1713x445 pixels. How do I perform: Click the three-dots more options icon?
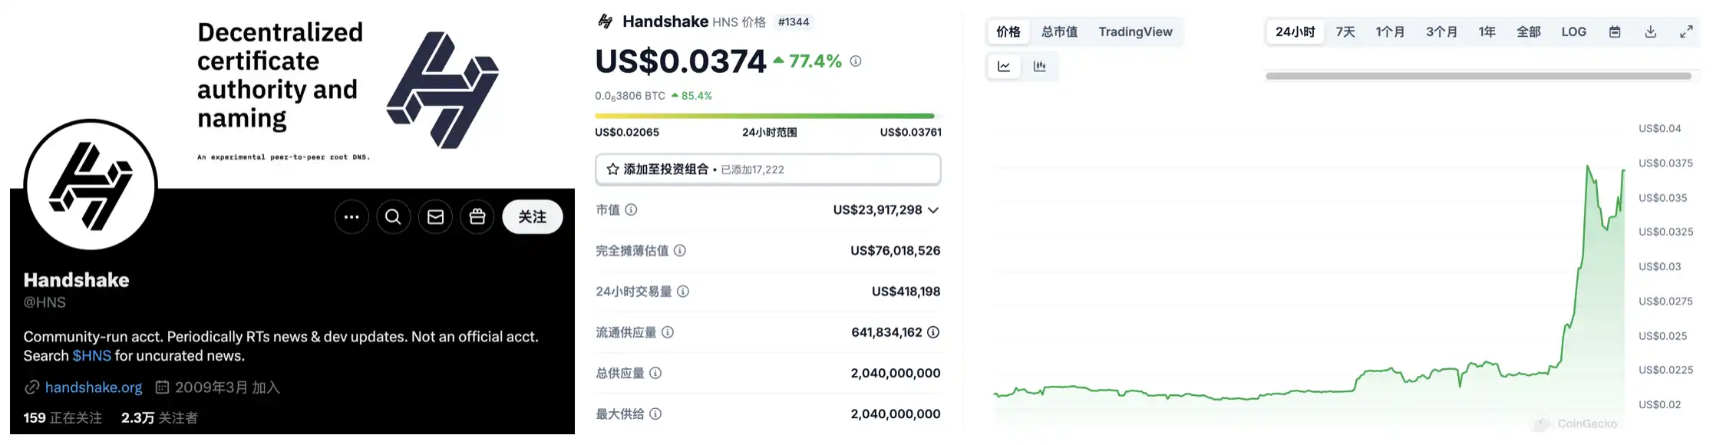coord(352,217)
